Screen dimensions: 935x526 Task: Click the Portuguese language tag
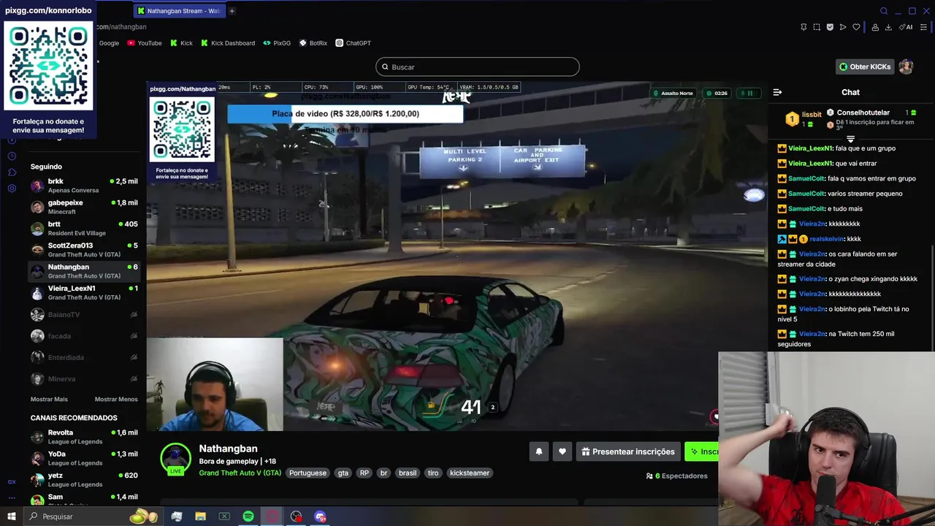[308, 473]
